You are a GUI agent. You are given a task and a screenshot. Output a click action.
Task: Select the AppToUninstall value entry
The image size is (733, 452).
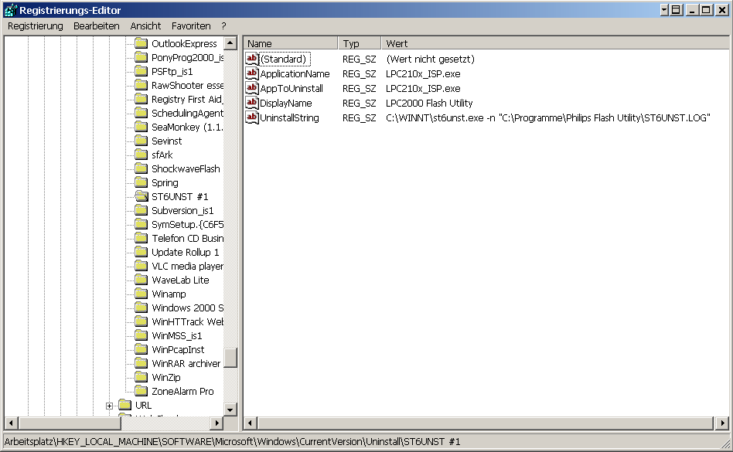pyautogui.click(x=291, y=88)
